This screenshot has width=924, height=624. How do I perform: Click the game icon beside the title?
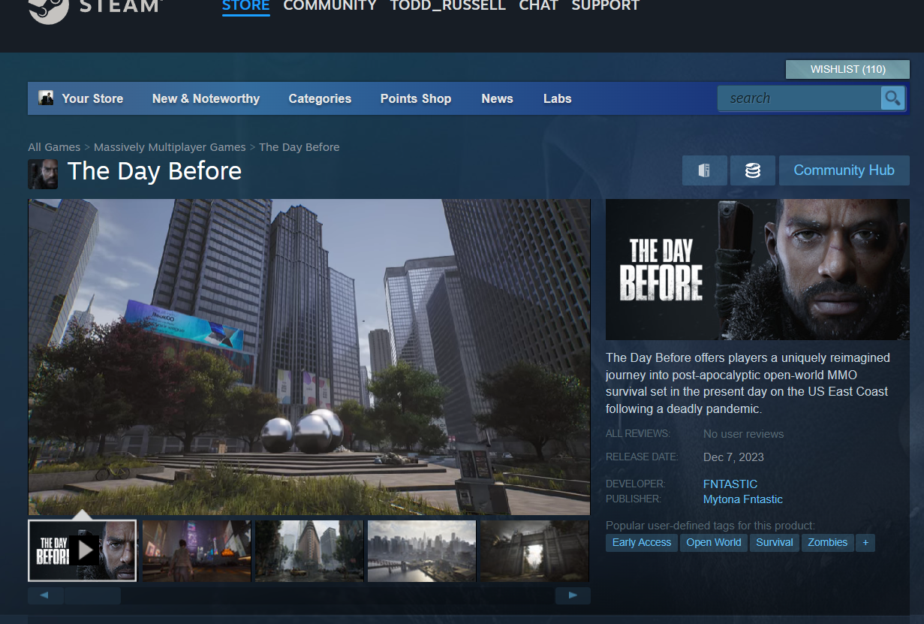[x=43, y=174]
